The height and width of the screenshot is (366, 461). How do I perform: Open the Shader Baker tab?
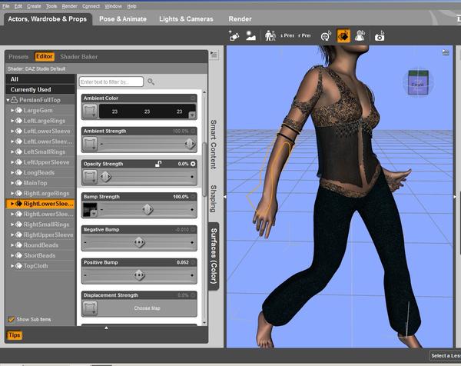click(x=79, y=56)
